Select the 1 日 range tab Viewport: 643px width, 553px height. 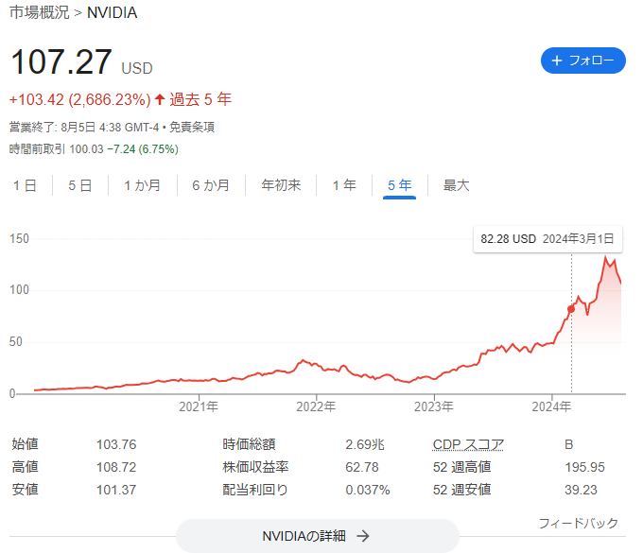point(25,185)
